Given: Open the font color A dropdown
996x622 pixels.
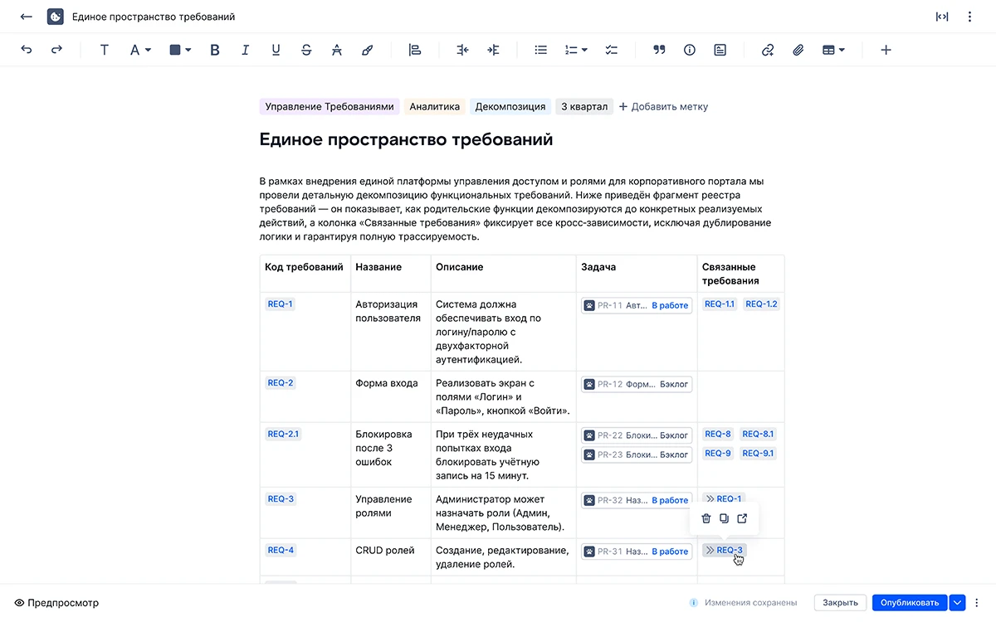Looking at the screenshot, I should click(140, 50).
